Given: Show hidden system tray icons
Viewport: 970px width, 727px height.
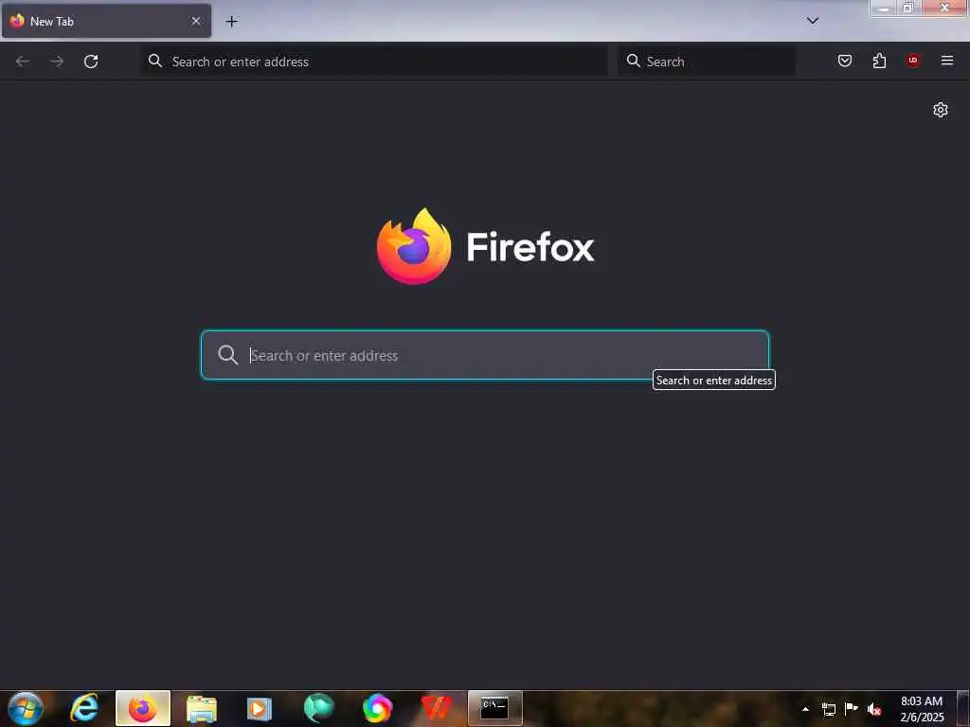Looking at the screenshot, I should click(805, 709).
